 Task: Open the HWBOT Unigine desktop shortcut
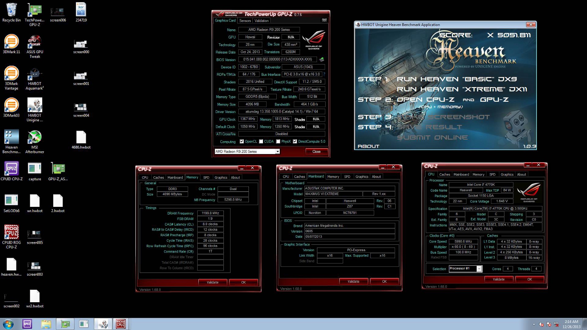click(34, 110)
